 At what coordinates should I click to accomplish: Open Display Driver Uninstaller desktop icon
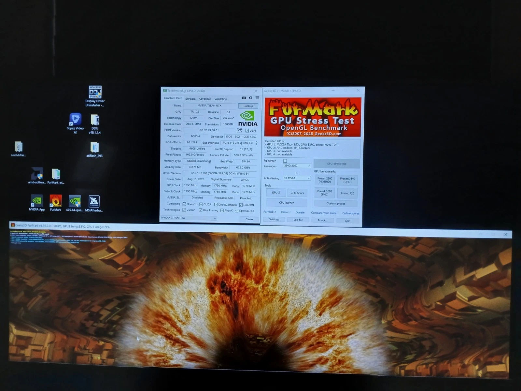[x=95, y=93]
